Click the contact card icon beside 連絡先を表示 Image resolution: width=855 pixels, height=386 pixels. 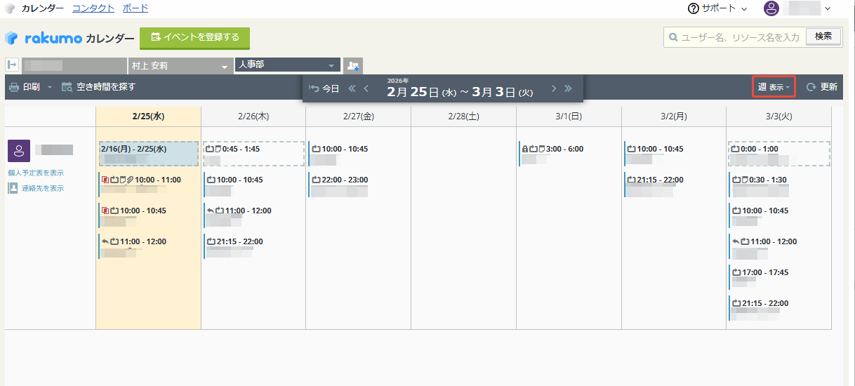tap(13, 188)
